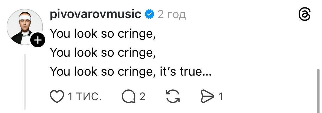
Task: Share the post with the paper plane icon
Action: (x=208, y=96)
